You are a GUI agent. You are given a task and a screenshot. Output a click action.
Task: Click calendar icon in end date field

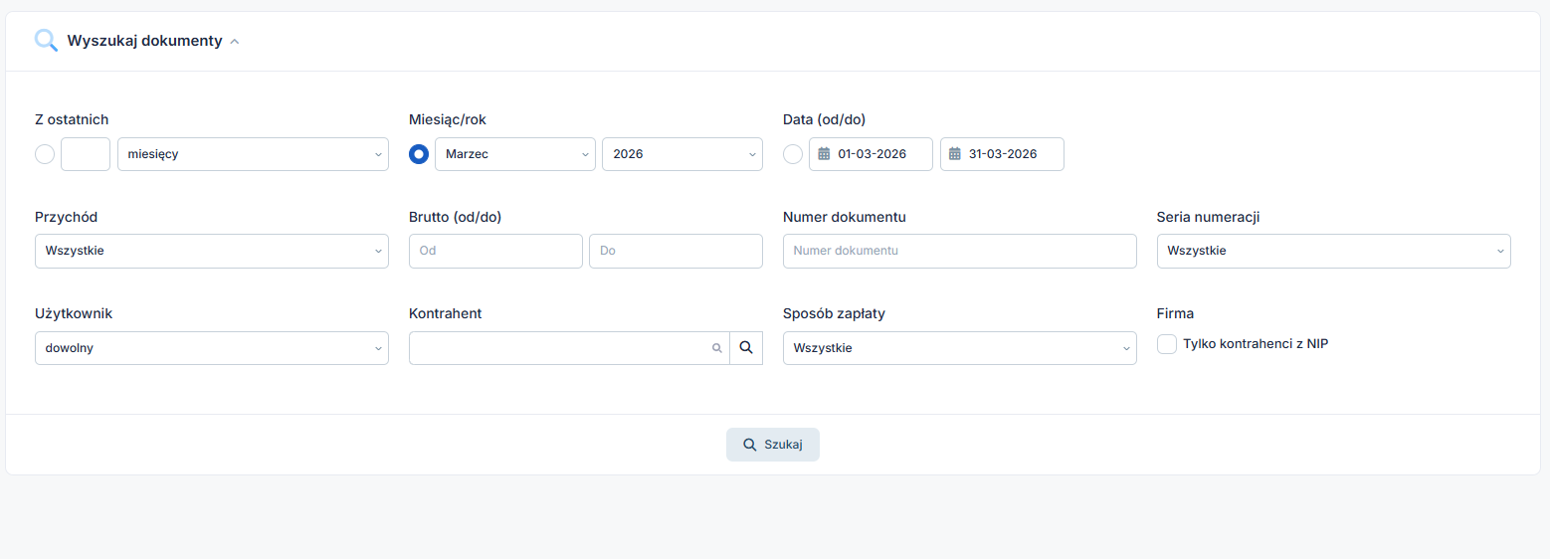955,154
